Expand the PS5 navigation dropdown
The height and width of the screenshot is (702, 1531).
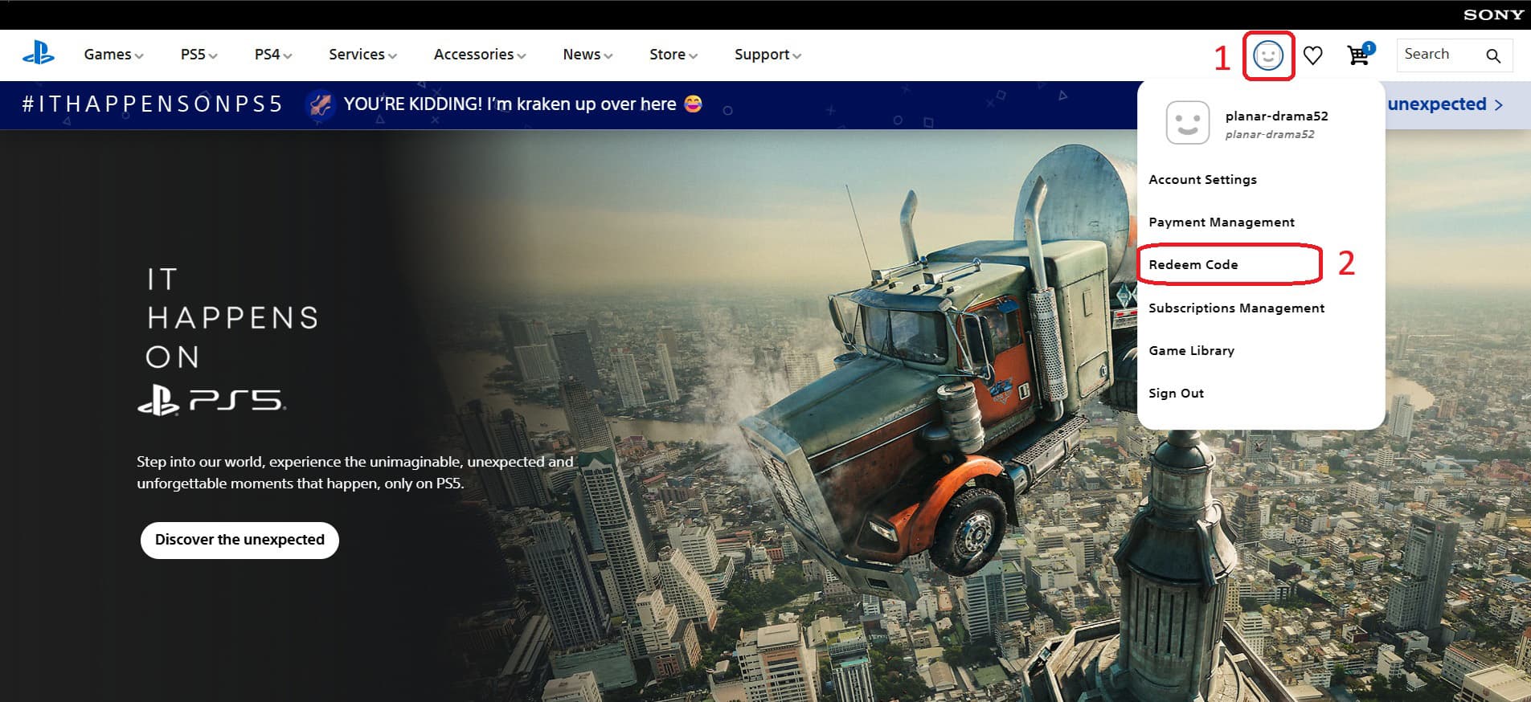click(199, 55)
